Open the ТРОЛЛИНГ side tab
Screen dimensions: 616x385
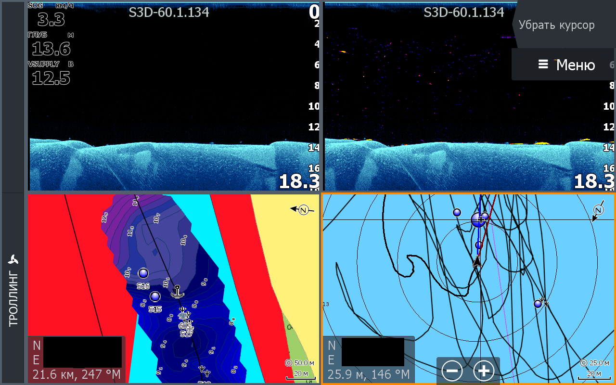(x=13, y=299)
